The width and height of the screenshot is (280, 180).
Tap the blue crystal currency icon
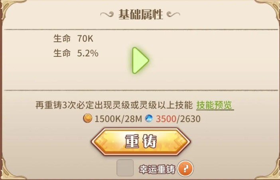(149, 118)
